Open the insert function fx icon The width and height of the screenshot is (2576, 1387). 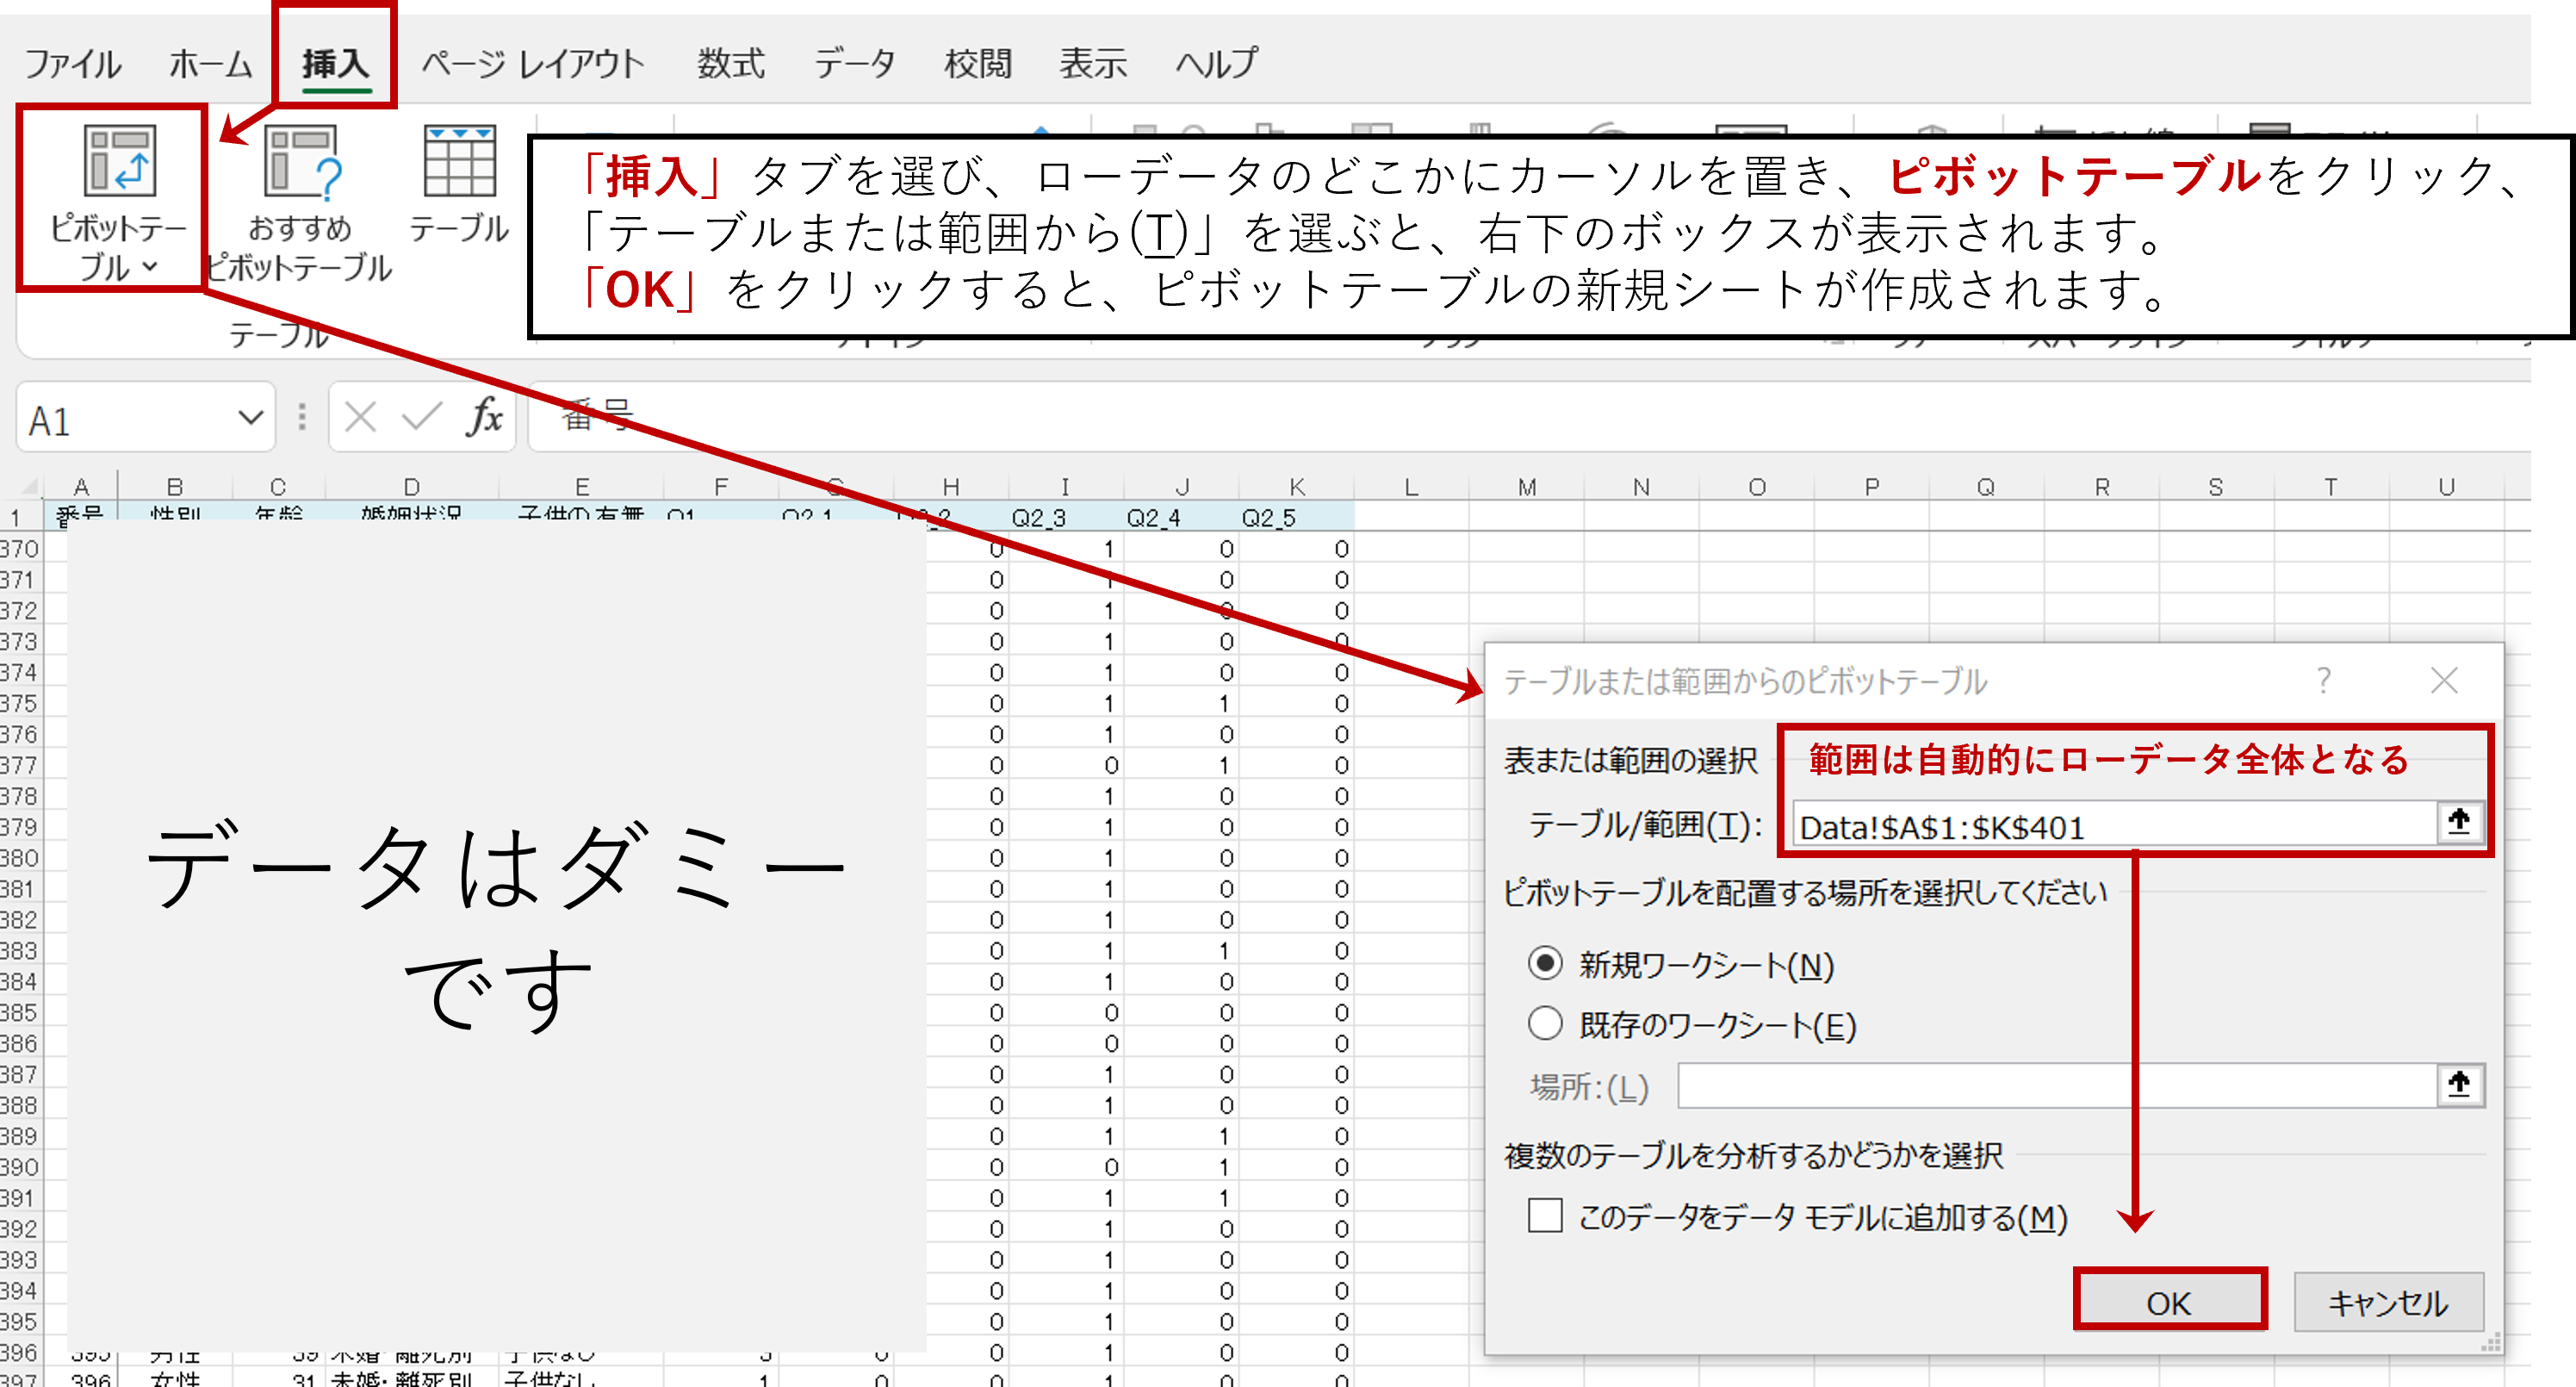point(484,417)
